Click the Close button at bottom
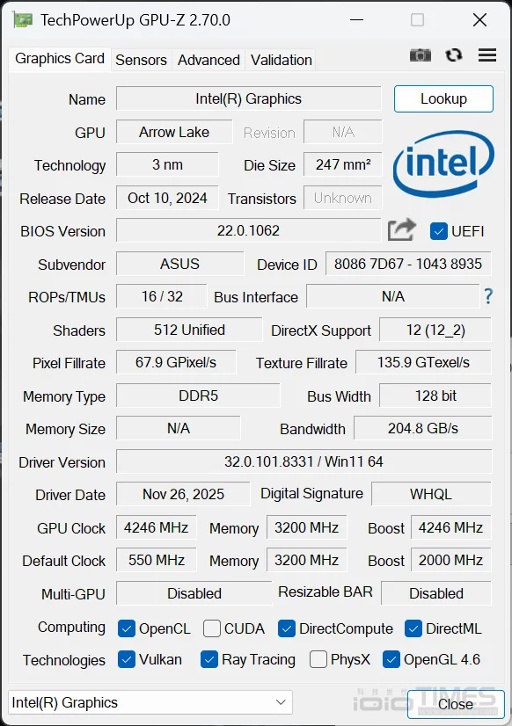 456,704
